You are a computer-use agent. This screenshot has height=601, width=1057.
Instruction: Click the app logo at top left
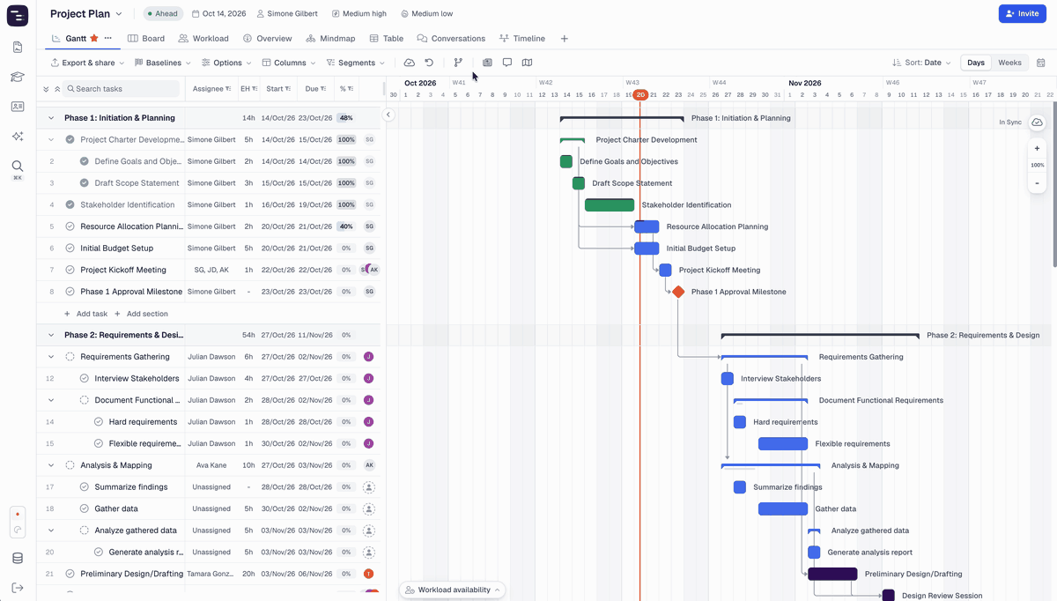coord(18,14)
